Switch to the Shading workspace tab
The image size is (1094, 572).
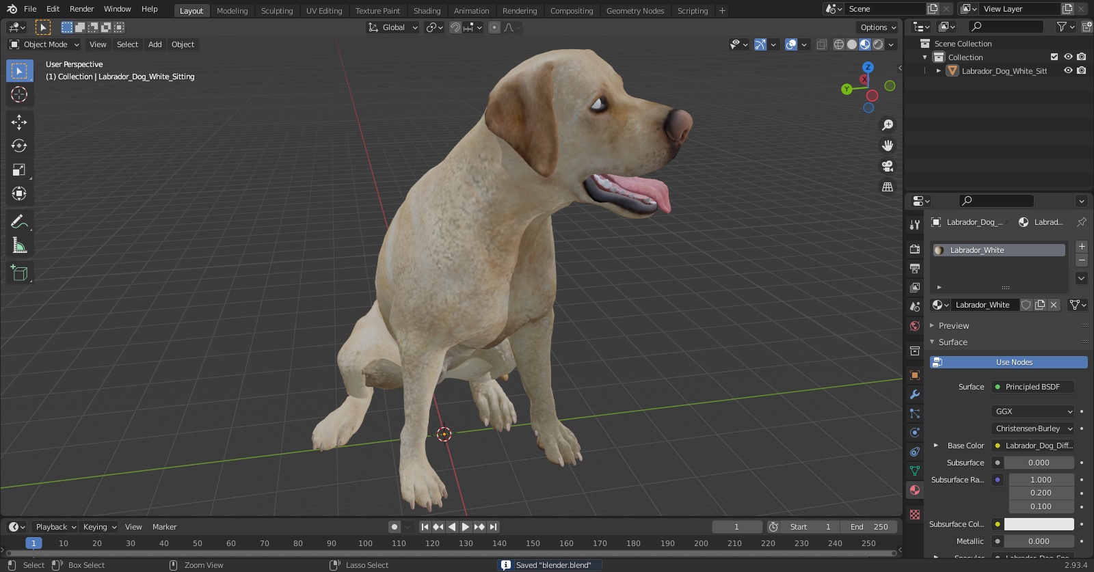[x=427, y=11]
